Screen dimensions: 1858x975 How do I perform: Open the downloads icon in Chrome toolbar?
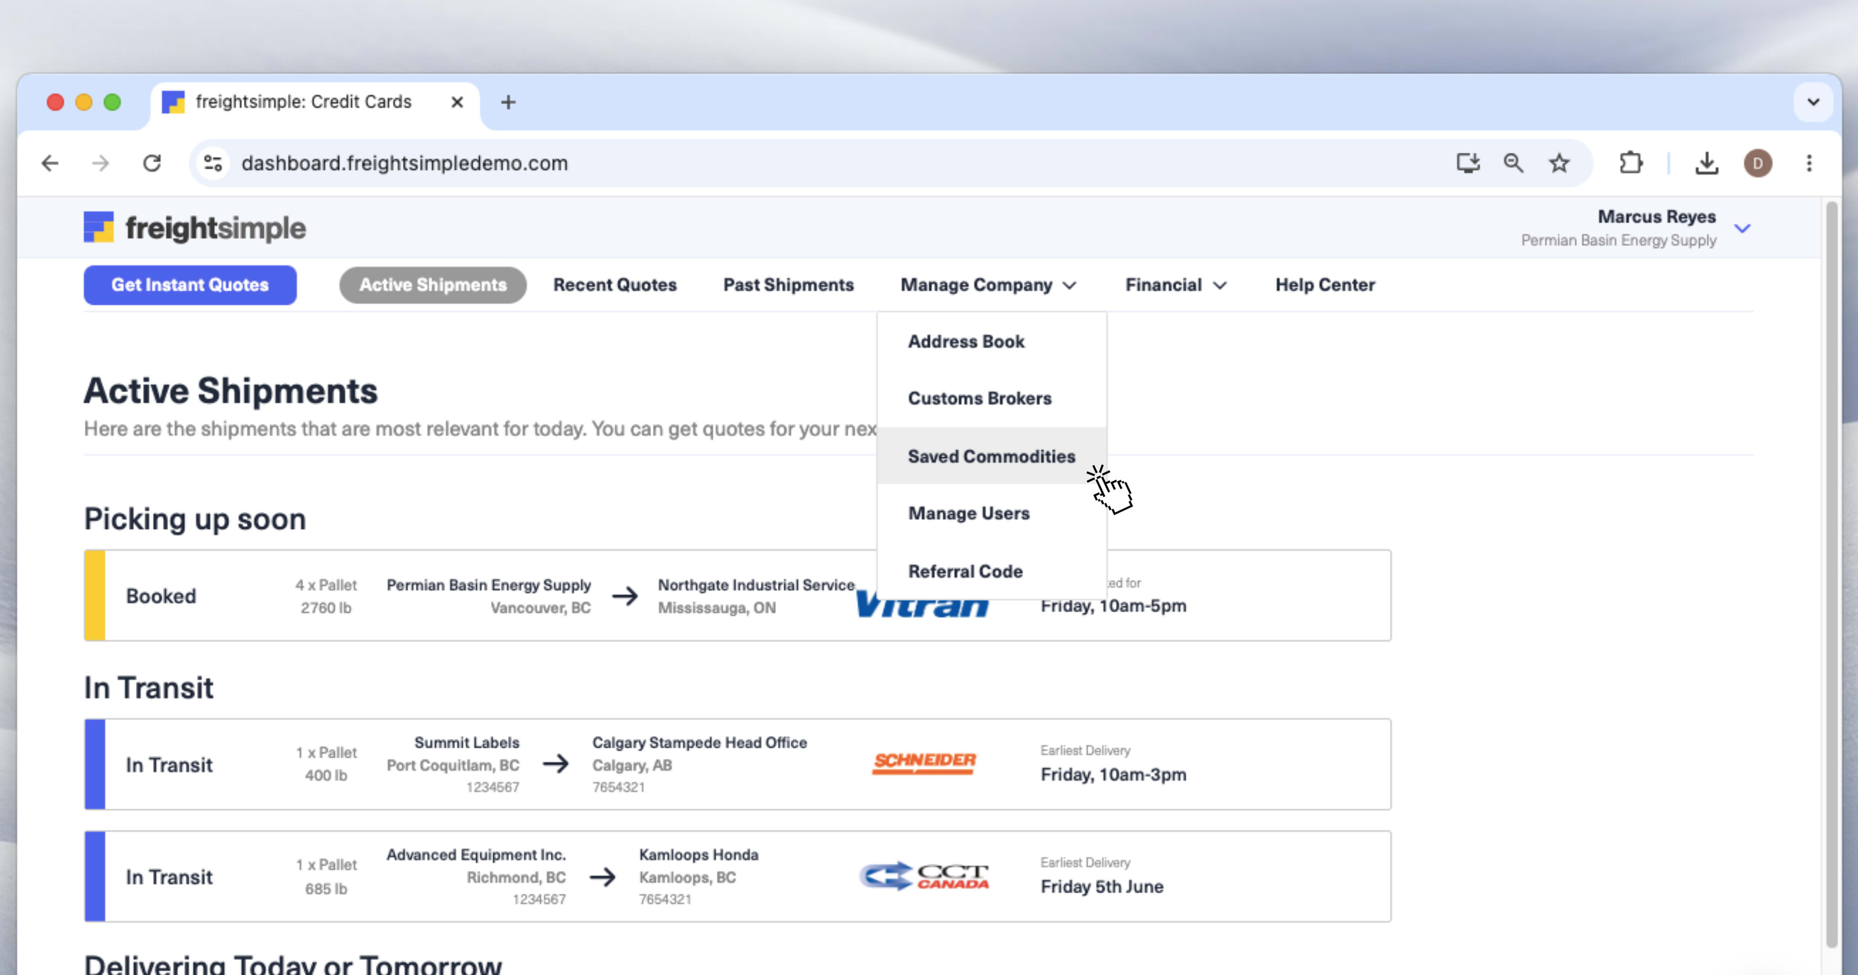click(1707, 164)
